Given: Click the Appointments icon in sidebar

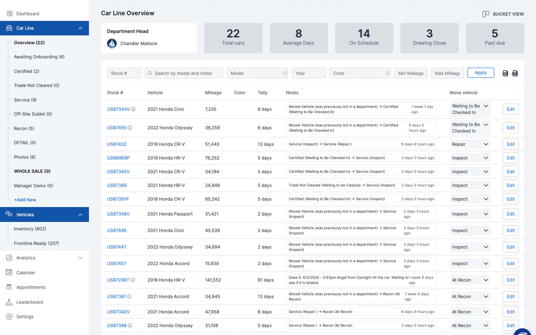Looking at the screenshot, I should tap(9, 287).
